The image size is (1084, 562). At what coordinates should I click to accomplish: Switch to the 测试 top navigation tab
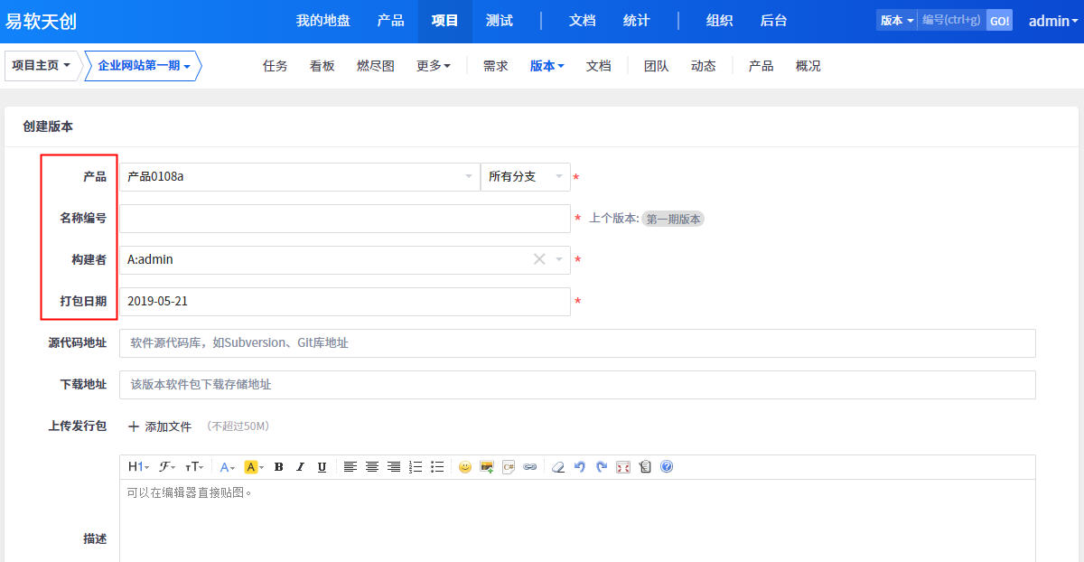click(499, 21)
